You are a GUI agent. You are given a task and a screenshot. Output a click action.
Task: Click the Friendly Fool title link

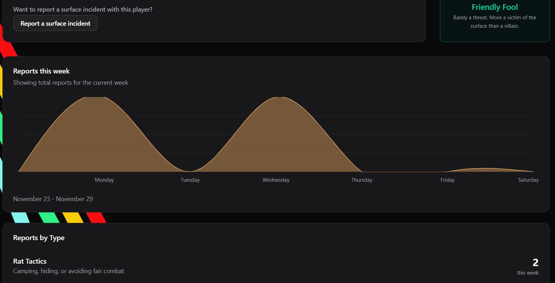pos(494,7)
